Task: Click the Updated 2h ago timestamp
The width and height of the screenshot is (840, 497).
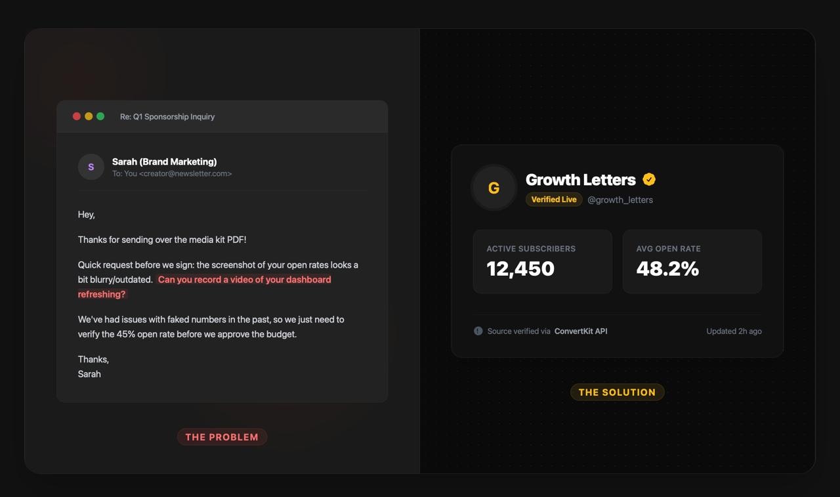Action: (734, 331)
